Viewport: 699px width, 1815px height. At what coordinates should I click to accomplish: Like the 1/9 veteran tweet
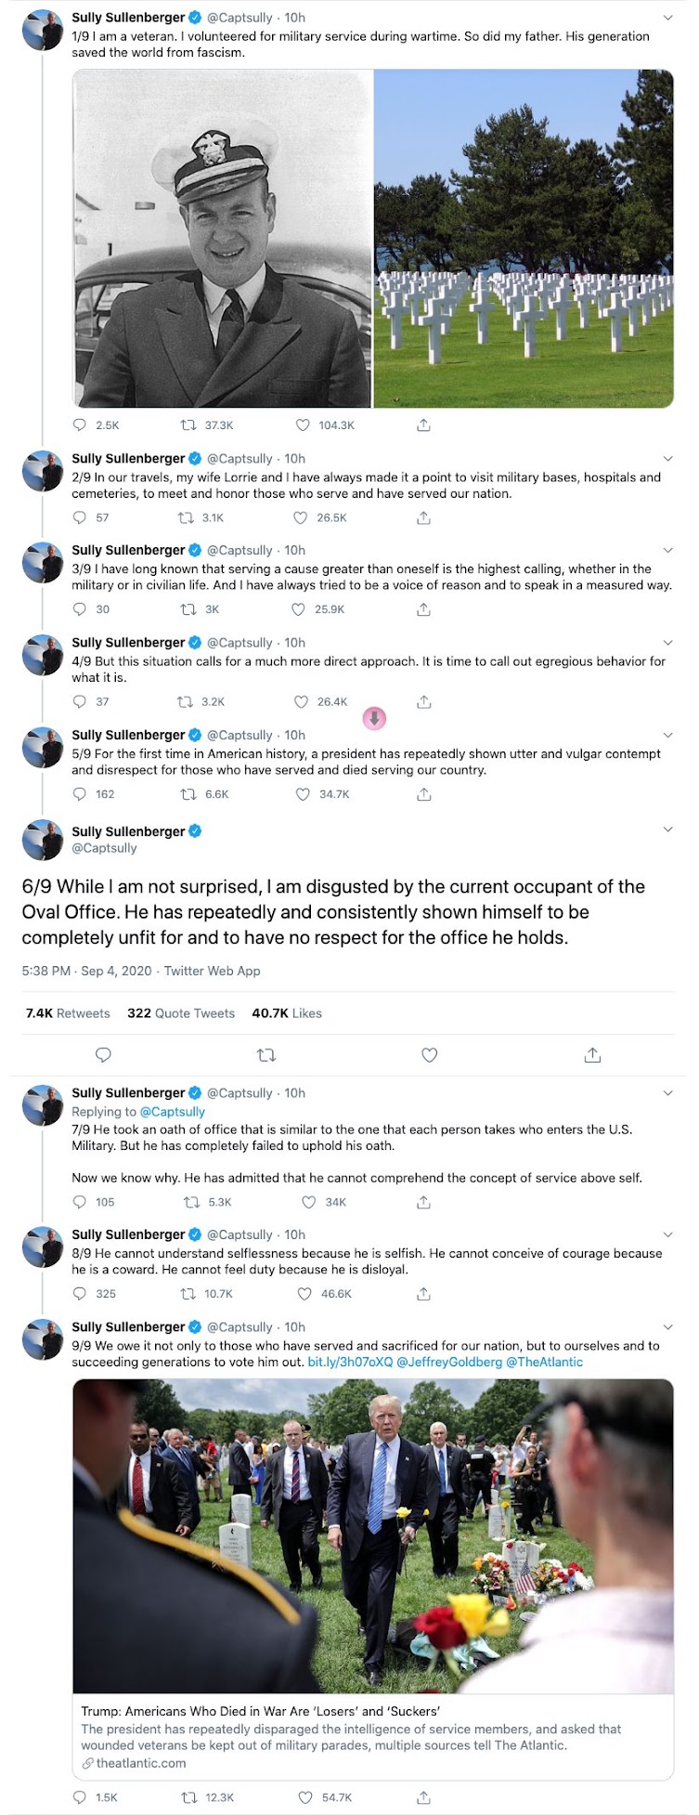(303, 425)
